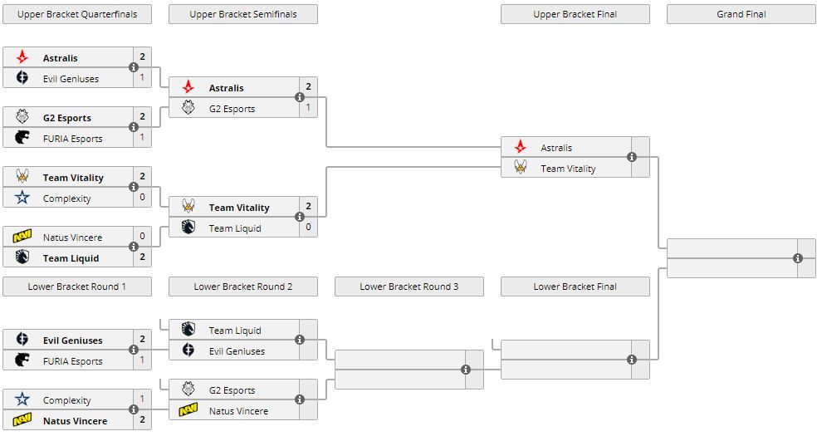Show match info for Team Vitality vs Complexity
The width and height of the screenshot is (822, 436).
click(x=134, y=188)
